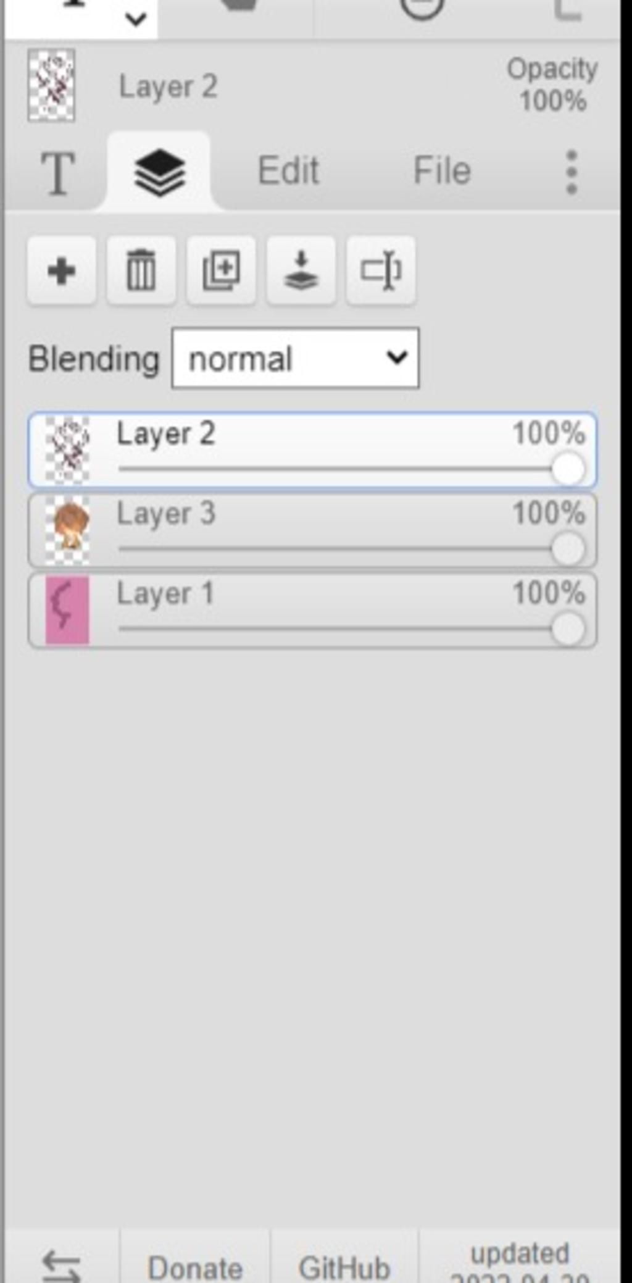Viewport: 632px width, 1283px height.
Task: Merge layer down with merge icon
Action: tap(301, 270)
